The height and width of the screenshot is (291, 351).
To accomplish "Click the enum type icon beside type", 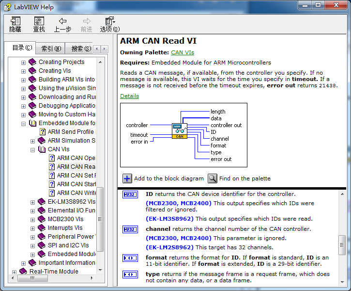I will point(130,275).
